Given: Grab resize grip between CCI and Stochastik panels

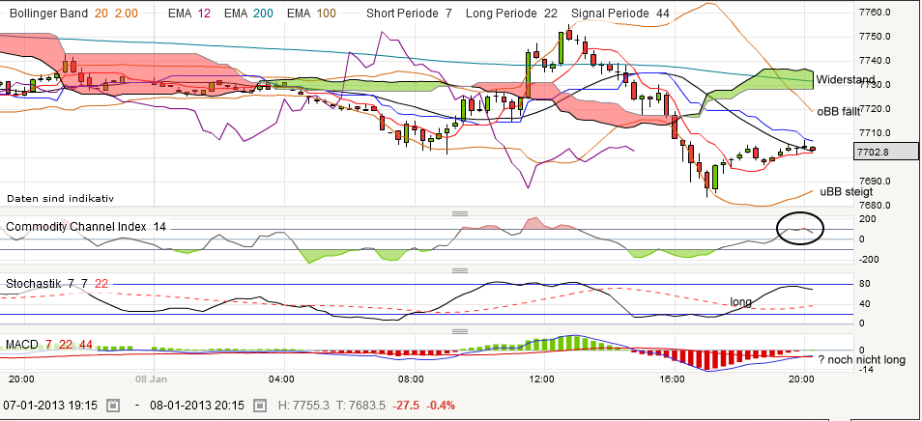Looking at the screenshot, I should click(x=460, y=270).
